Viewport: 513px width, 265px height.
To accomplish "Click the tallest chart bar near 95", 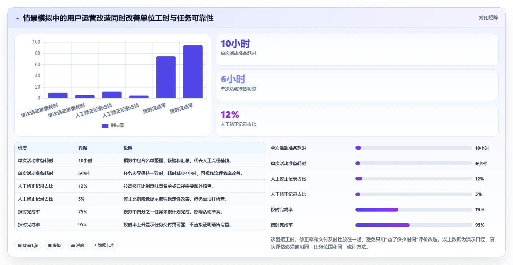I will tap(193, 72).
